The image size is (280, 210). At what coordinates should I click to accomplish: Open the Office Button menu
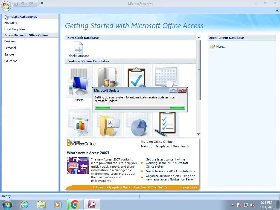pyautogui.click(x=6, y=6)
